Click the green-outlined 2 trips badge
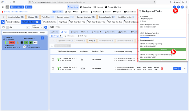The image size is (189, 111). (x=7, y=42)
